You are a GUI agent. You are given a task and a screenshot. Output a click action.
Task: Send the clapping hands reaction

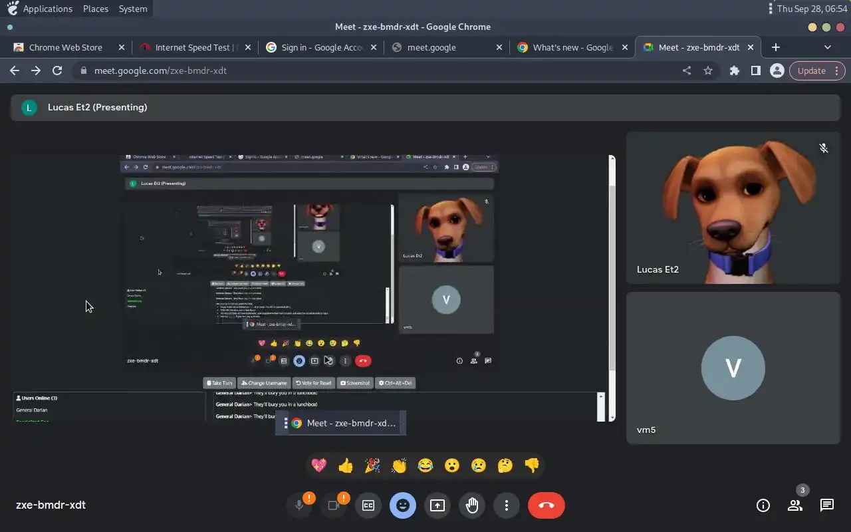click(x=399, y=465)
